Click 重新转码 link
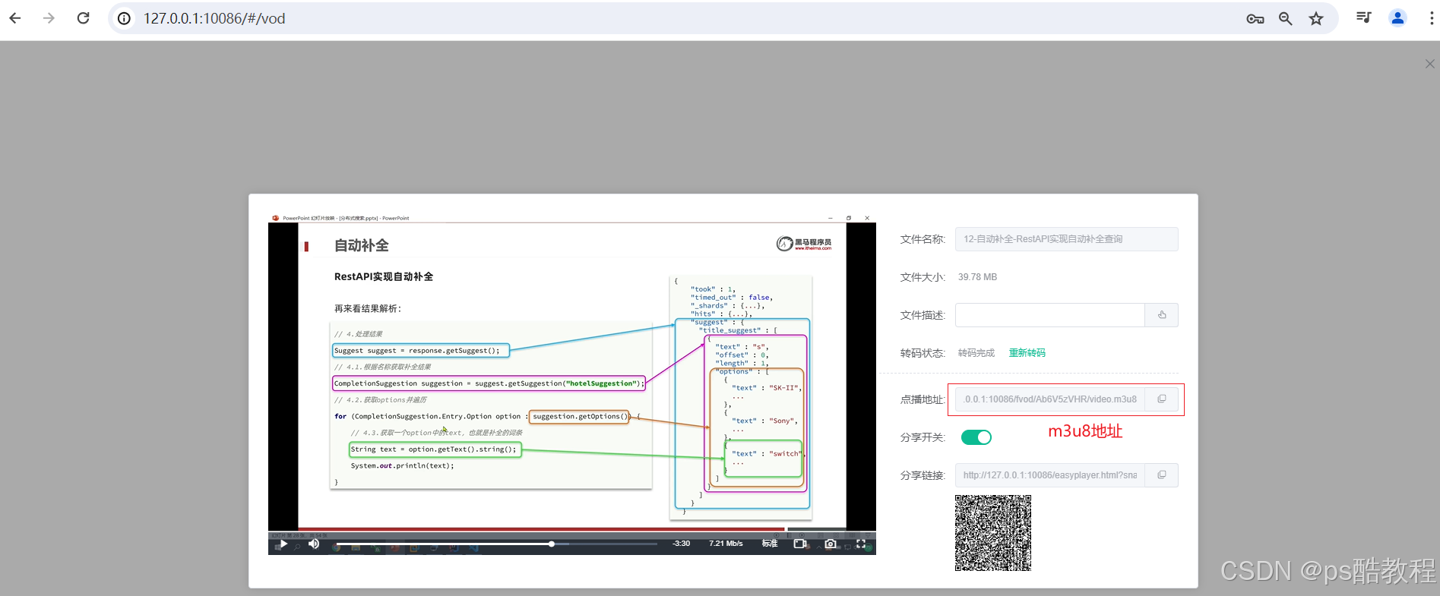Viewport: 1440px width, 596px height. pyautogui.click(x=1027, y=353)
